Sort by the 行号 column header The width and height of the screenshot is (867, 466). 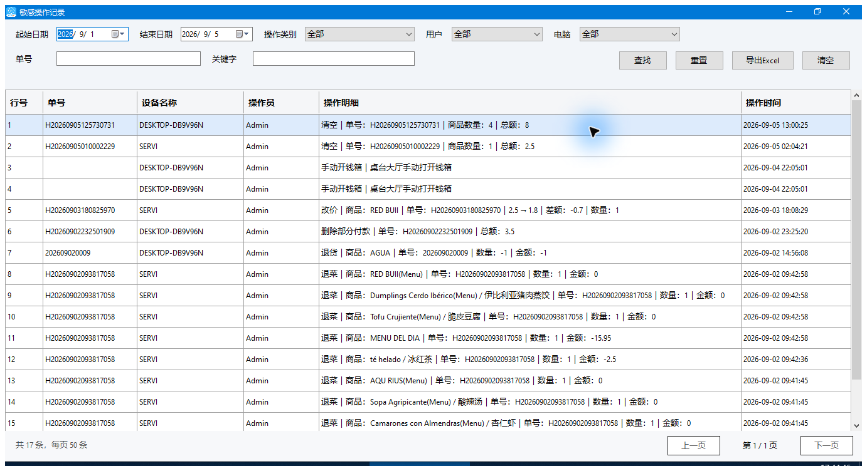pyautogui.click(x=24, y=103)
